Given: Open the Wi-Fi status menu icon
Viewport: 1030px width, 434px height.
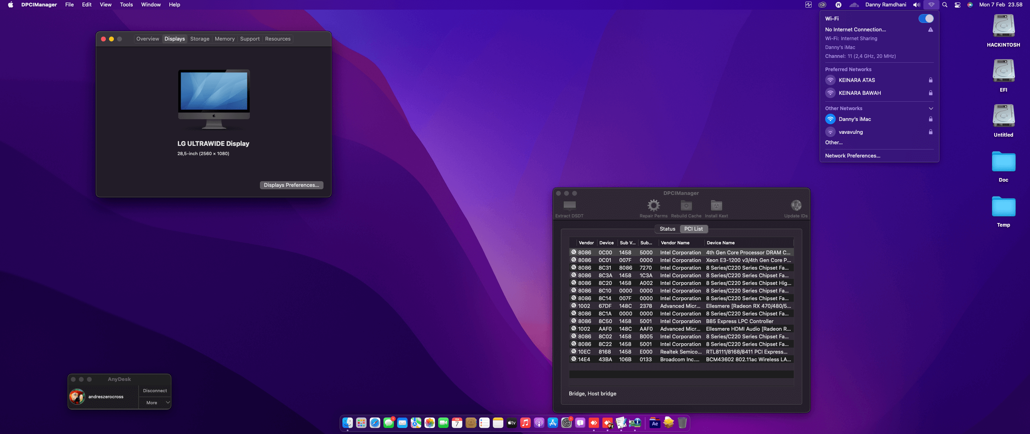Looking at the screenshot, I should (931, 5).
